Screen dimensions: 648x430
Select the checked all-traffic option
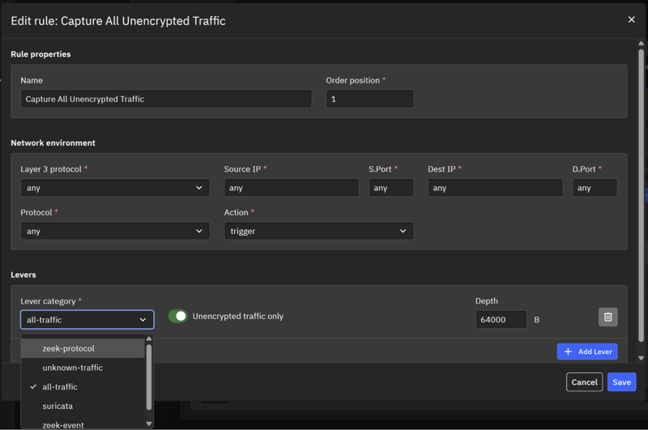(x=60, y=387)
